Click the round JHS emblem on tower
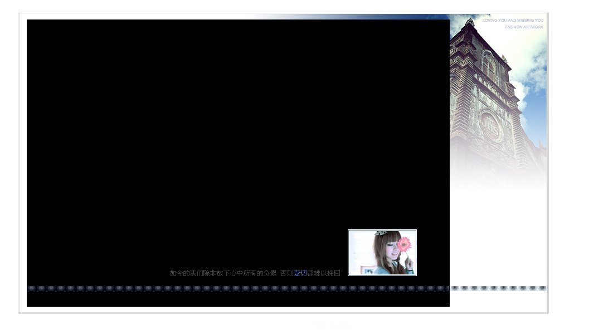613x334 pixels. [x=491, y=126]
